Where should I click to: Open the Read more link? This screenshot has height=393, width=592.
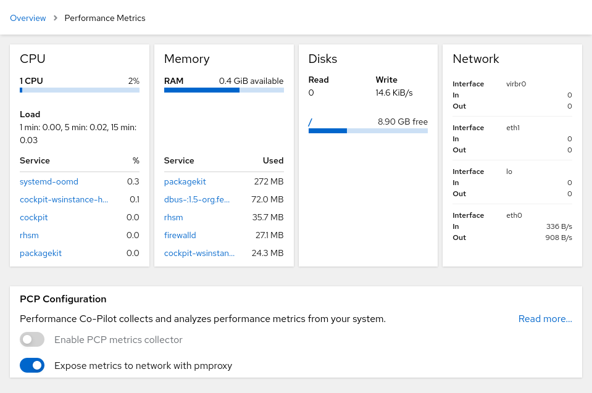click(544, 319)
